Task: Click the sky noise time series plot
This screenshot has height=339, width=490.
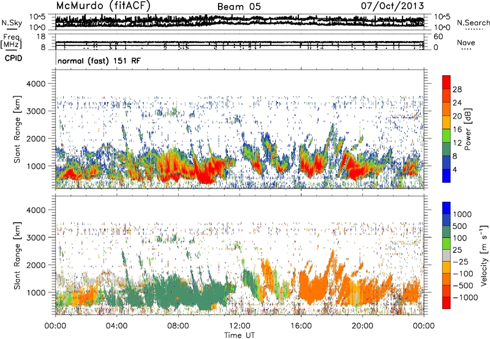Action: [x=239, y=21]
